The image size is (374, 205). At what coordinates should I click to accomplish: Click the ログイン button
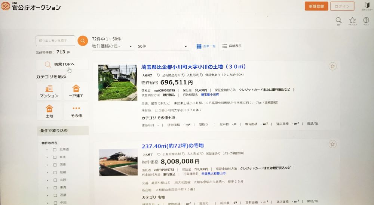(x=342, y=6)
